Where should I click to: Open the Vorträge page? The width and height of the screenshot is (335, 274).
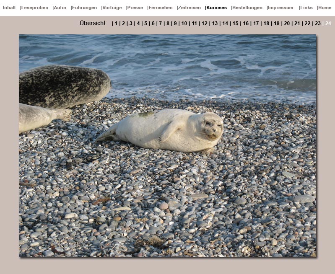[x=112, y=8]
